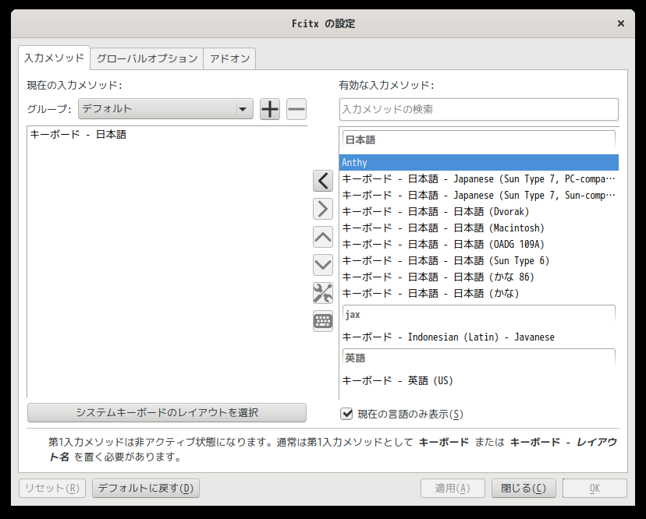Select 日本語 (Macintosh) keyboard entry
The image size is (646, 519).
(x=479, y=228)
